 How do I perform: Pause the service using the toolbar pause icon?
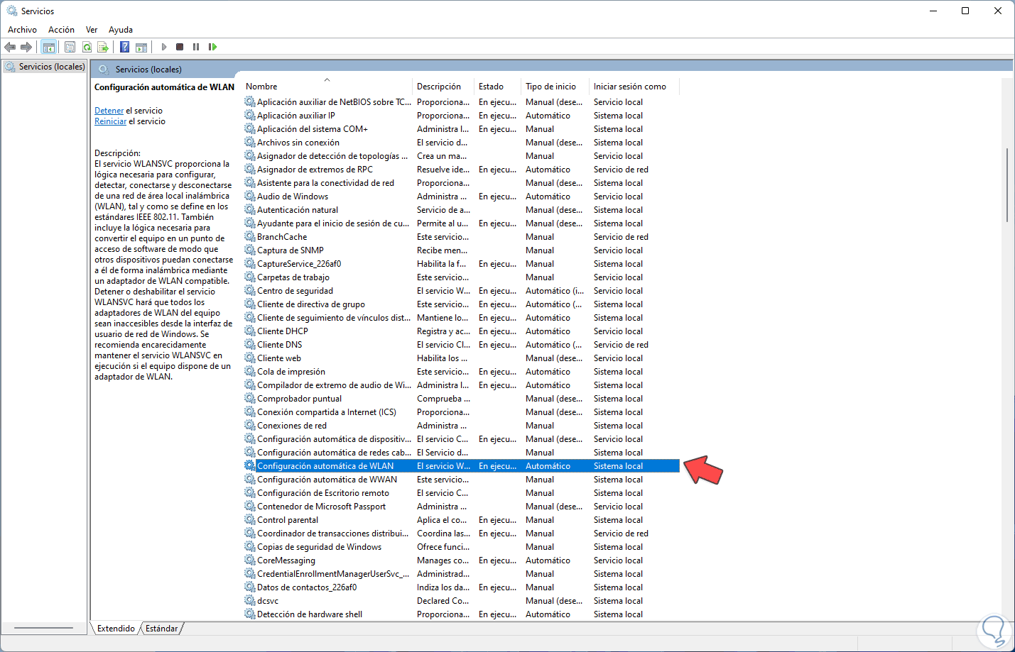(x=196, y=47)
